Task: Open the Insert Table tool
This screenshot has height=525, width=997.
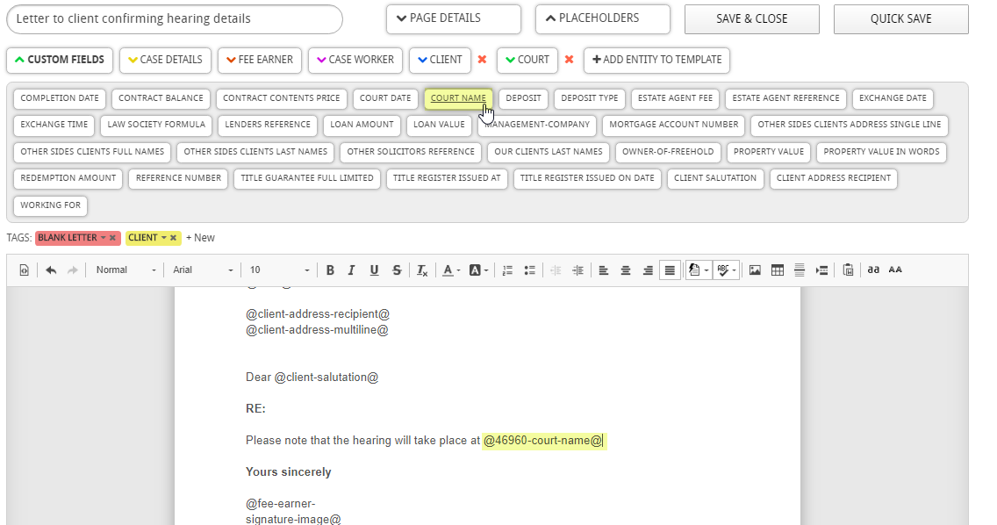Action: (x=778, y=270)
